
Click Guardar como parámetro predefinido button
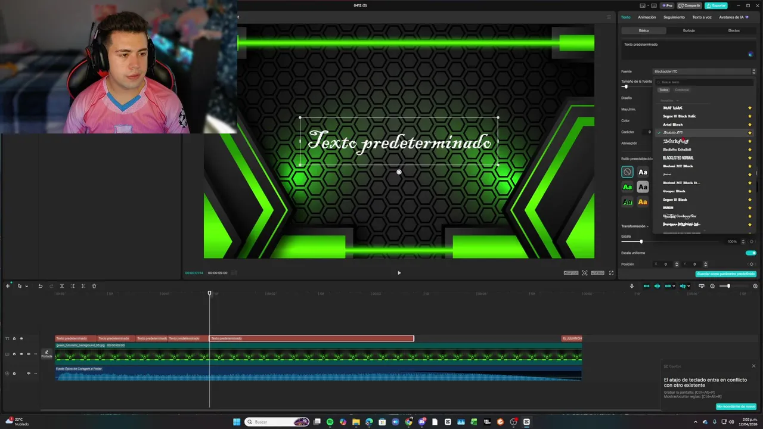tap(726, 274)
